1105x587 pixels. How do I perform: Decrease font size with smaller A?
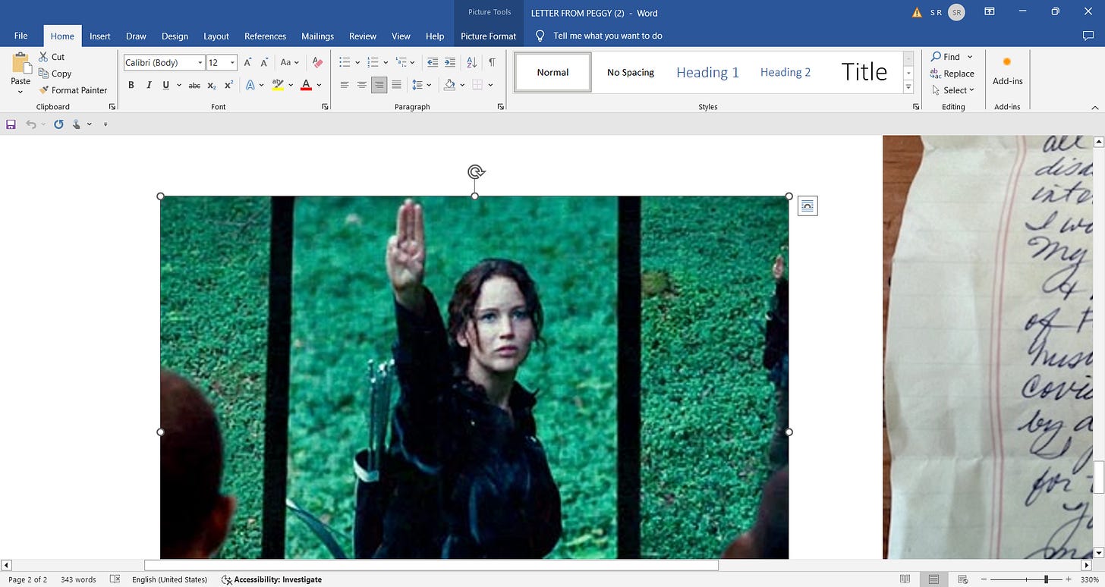[264, 63]
